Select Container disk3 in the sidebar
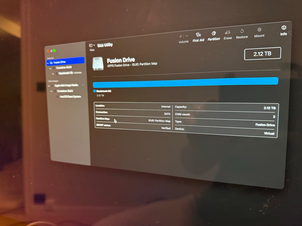302x226 pixels. point(65,91)
